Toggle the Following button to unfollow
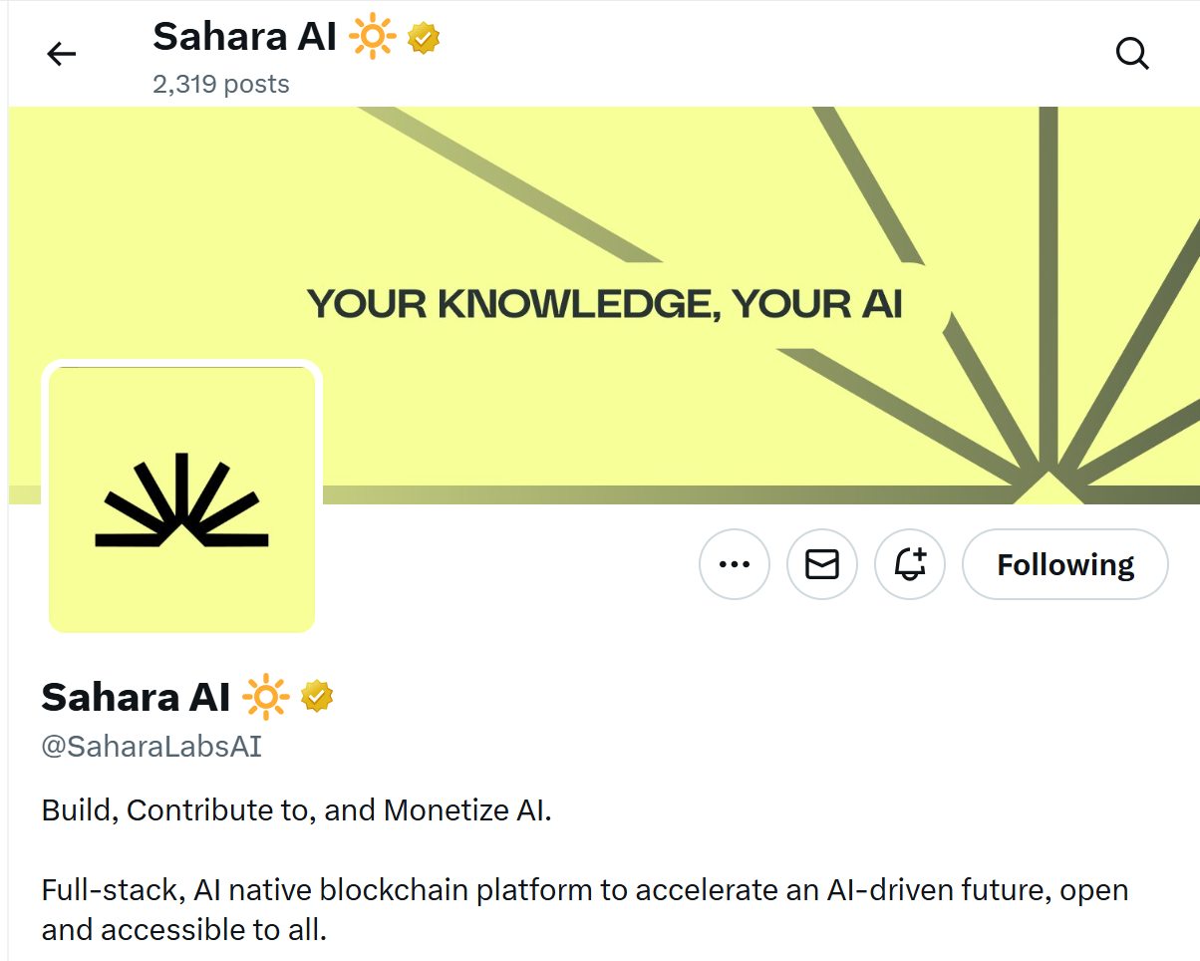Viewport: 1200px width, 961px height. point(1064,564)
